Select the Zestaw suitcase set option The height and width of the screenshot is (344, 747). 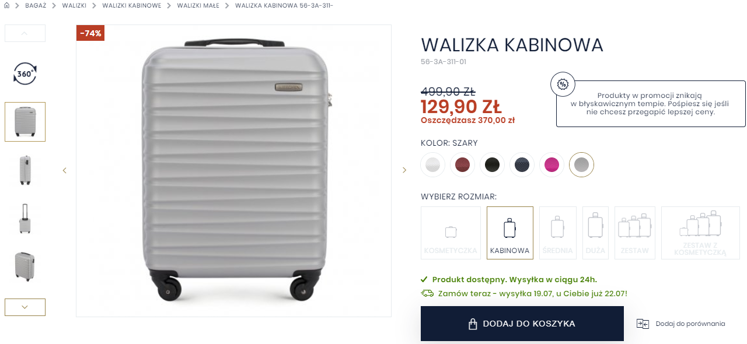pyautogui.click(x=635, y=233)
